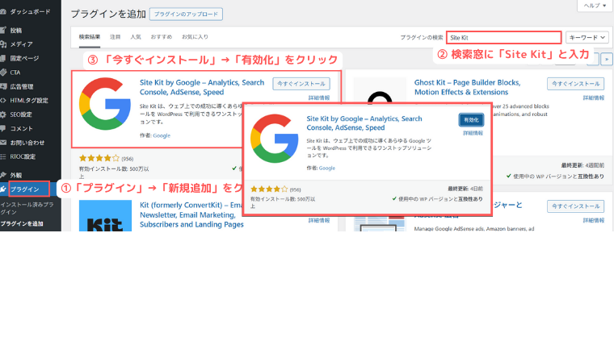Open HTMLタグ設定 in the sidebar
This screenshot has height=345, width=614.
[x=29, y=101]
